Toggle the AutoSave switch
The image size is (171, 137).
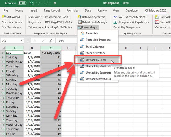click(22, 3)
